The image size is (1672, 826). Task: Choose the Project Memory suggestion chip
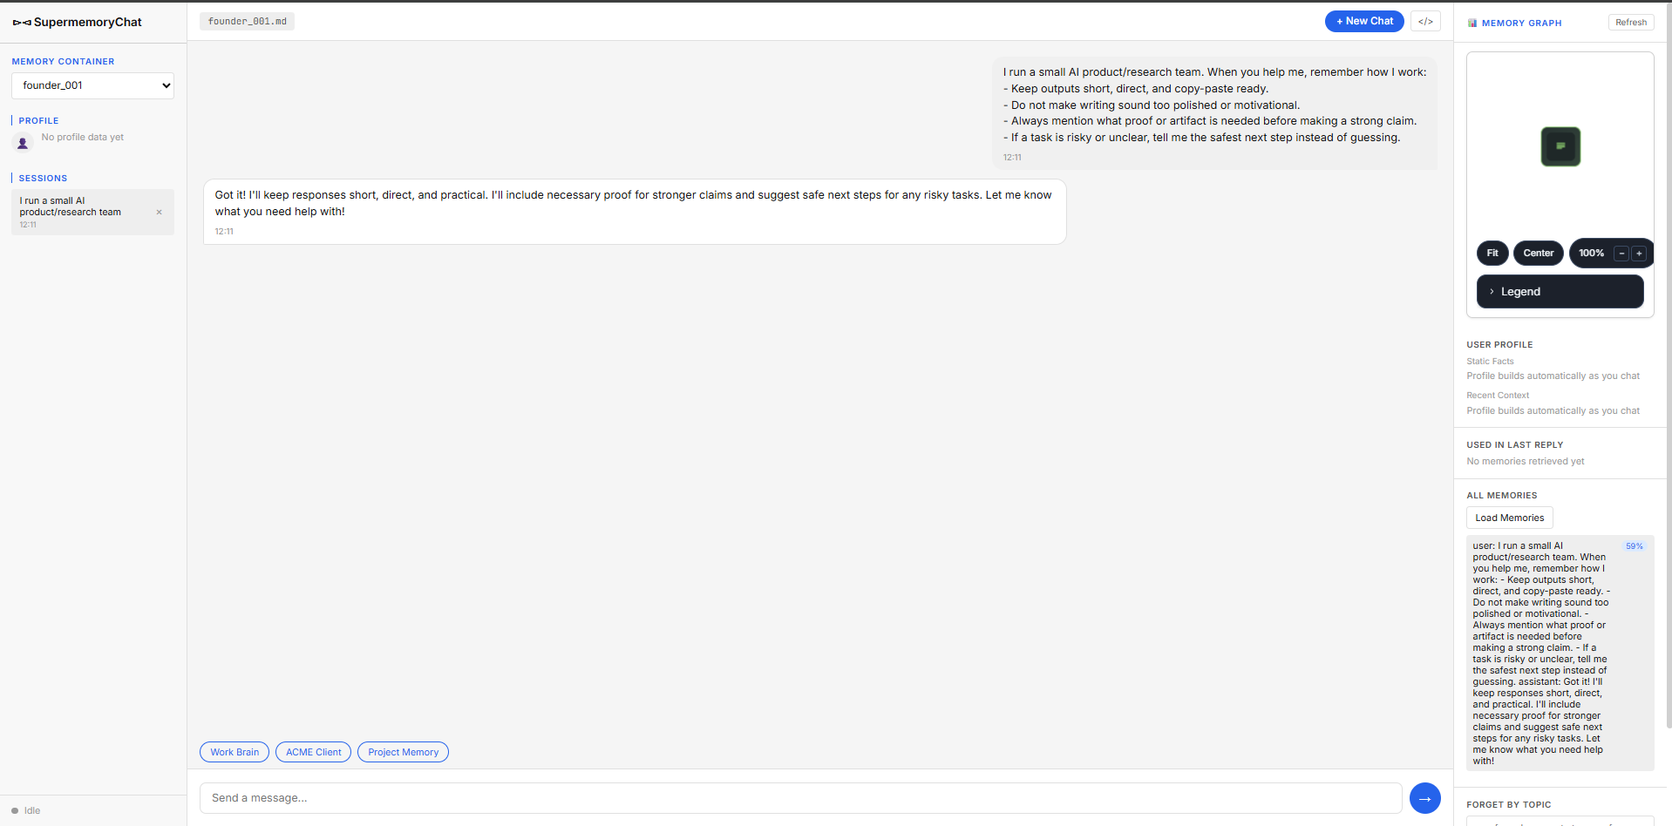pyautogui.click(x=403, y=752)
